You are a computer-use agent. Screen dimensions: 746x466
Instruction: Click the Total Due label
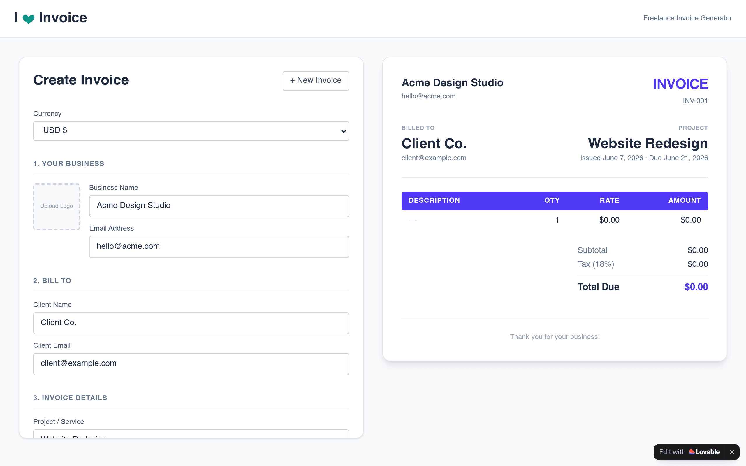(x=598, y=287)
